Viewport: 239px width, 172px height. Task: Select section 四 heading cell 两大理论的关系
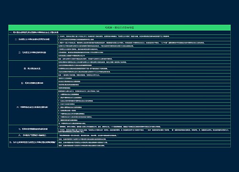point(33,69)
